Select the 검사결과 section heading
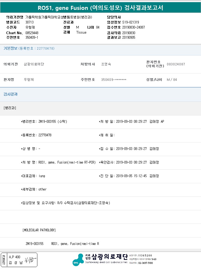 pos(10,94)
